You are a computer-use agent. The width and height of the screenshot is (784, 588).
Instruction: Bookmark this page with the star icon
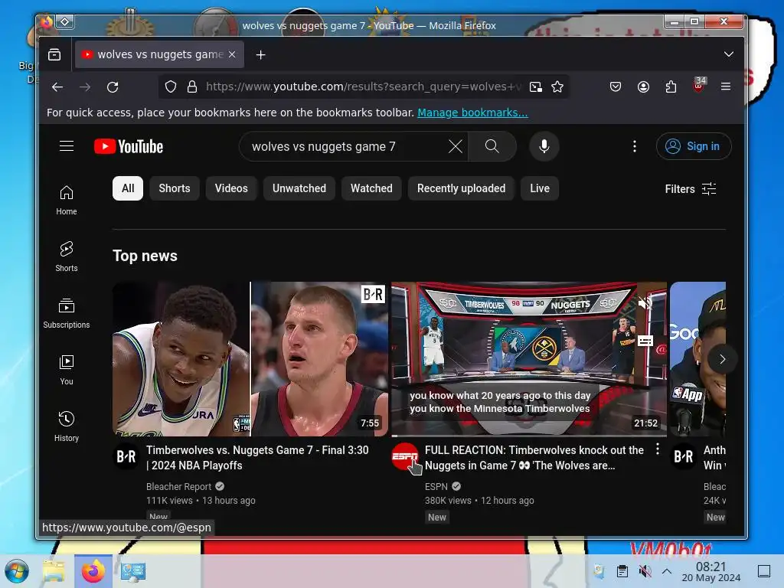coord(557,87)
